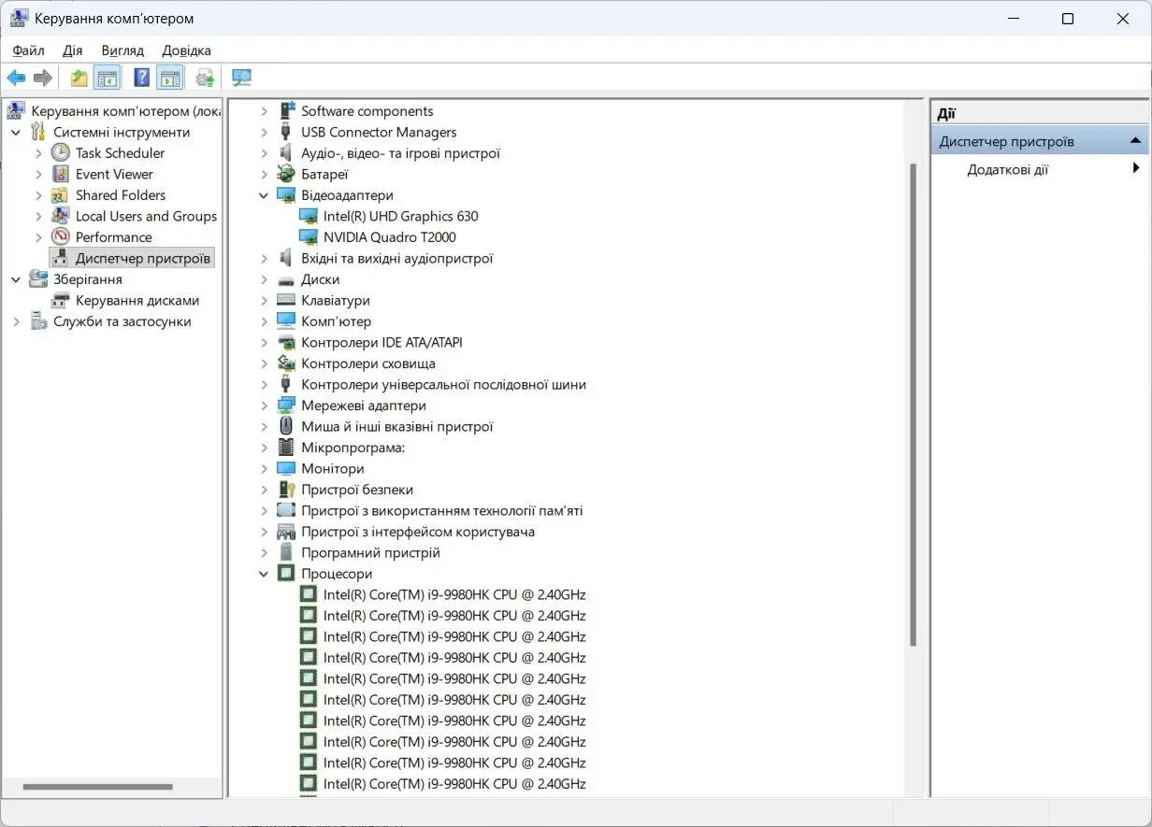The width and height of the screenshot is (1152, 827).
Task: Click the Event Viewer icon in tree
Action: click(x=61, y=174)
